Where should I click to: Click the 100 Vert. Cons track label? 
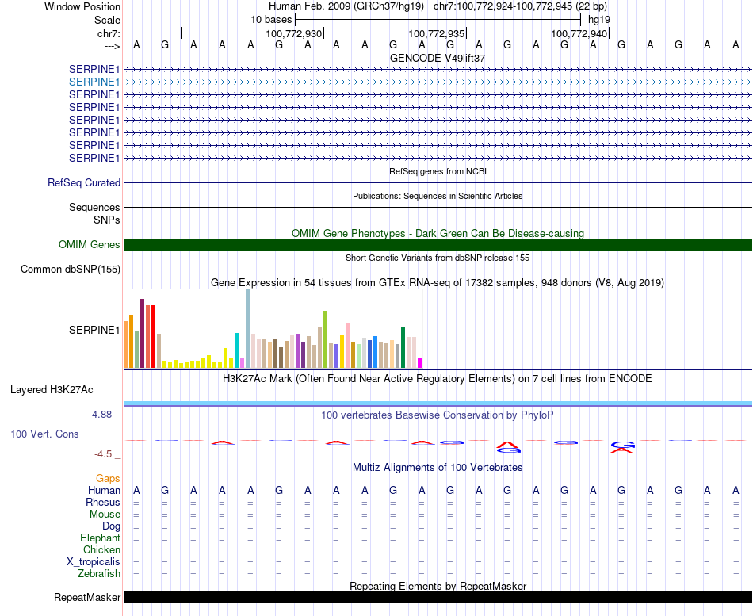44,434
